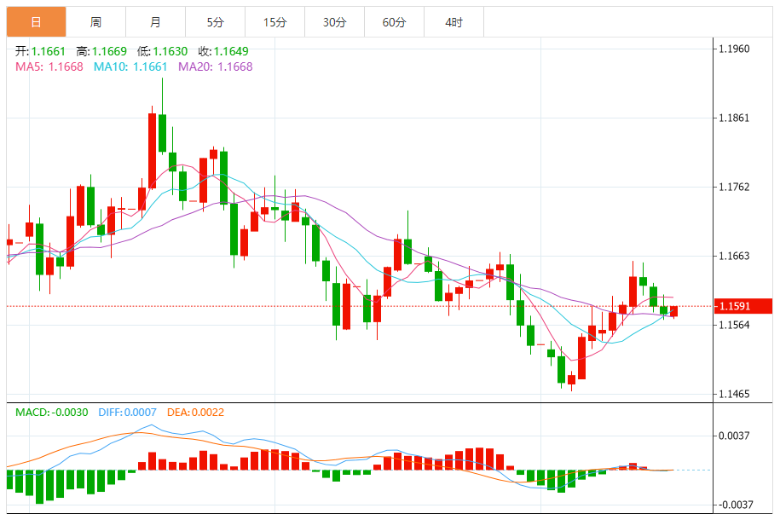Click the close price value 1.1649
Viewport: 780px width, 514px height.
(231, 51)
